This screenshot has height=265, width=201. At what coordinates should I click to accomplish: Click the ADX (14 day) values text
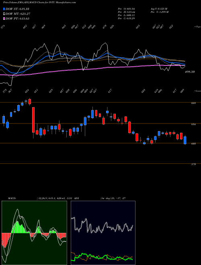[113, 198]
